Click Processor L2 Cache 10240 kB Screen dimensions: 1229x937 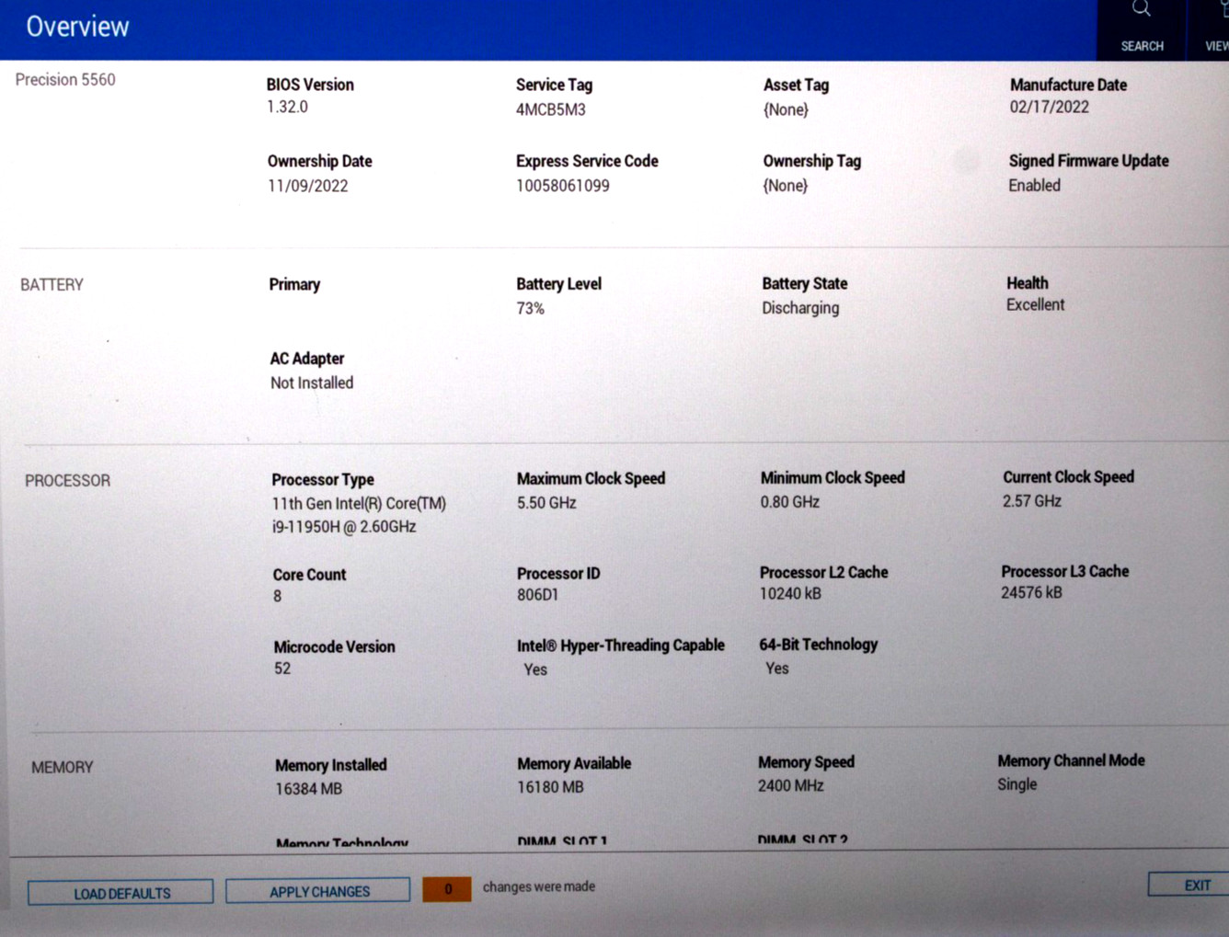point(790,594)
